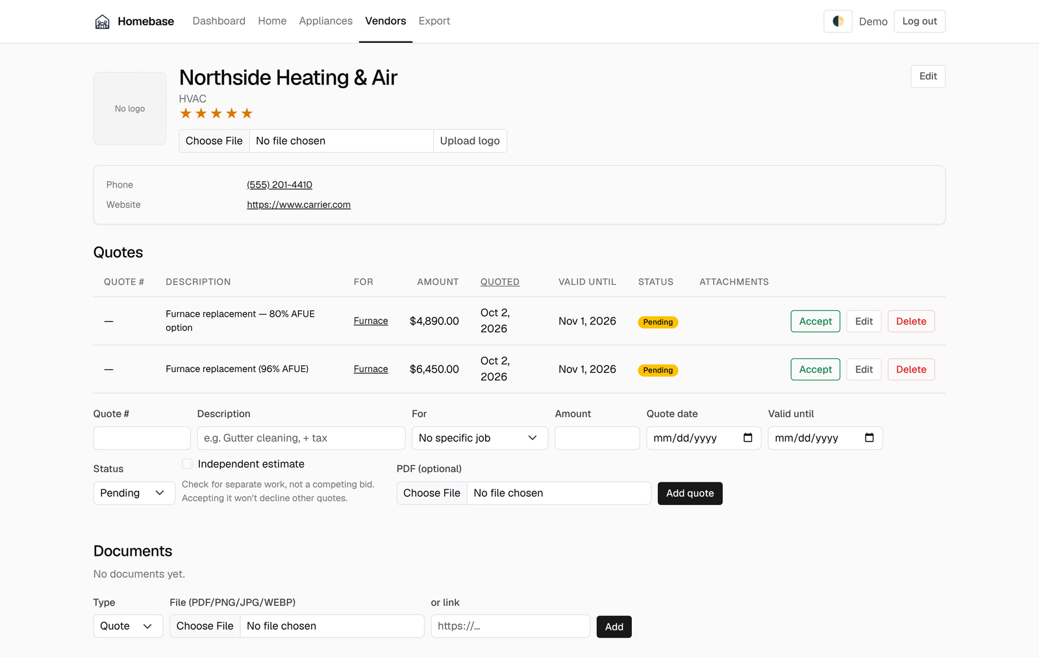
Task: Open Furnace link in the 96% AFUE quote row
Action: 371,369
